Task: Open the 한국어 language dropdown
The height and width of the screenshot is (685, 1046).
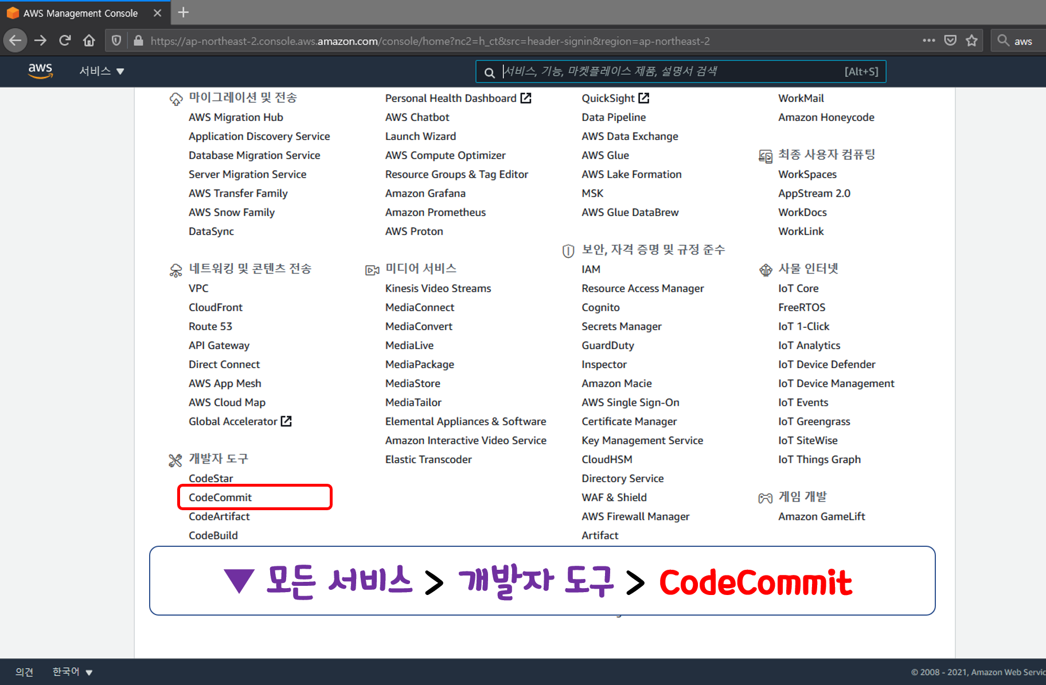Action: click(72, 672)
